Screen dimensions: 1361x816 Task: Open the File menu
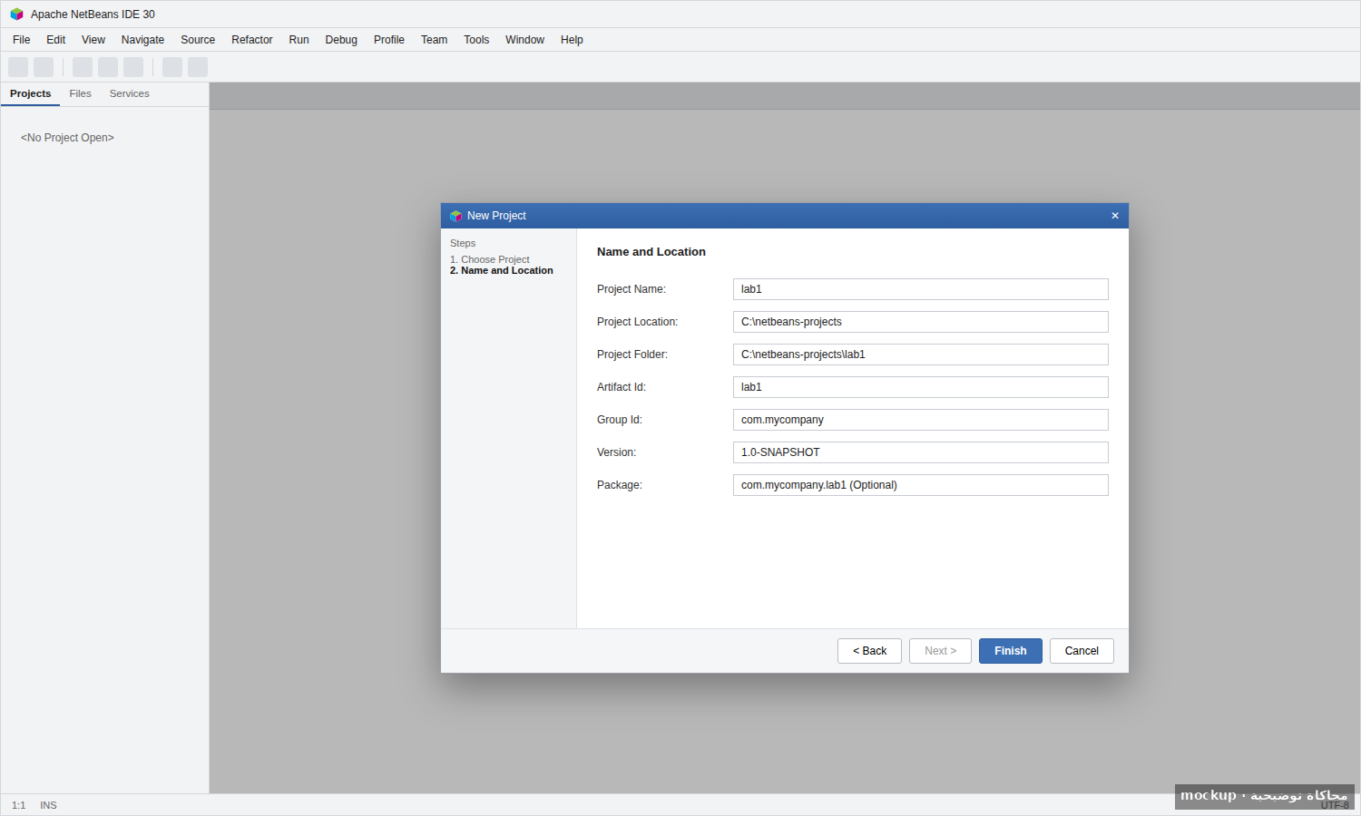(x=22, y=40)
